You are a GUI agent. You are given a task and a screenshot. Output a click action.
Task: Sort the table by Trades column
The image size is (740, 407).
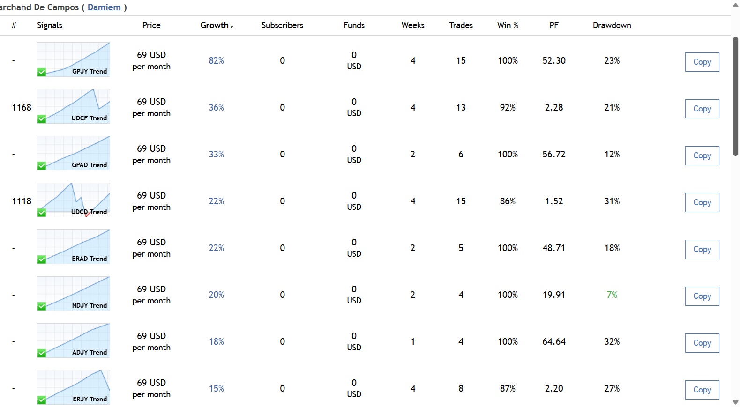(461, 25)
